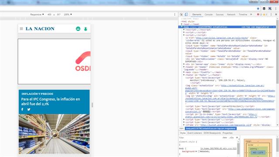
Task: Activate the inspect element picker
Action: pyautogui.click(x=181, y=14)
